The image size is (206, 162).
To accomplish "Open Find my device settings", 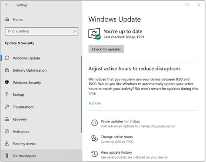I will 41,144.
